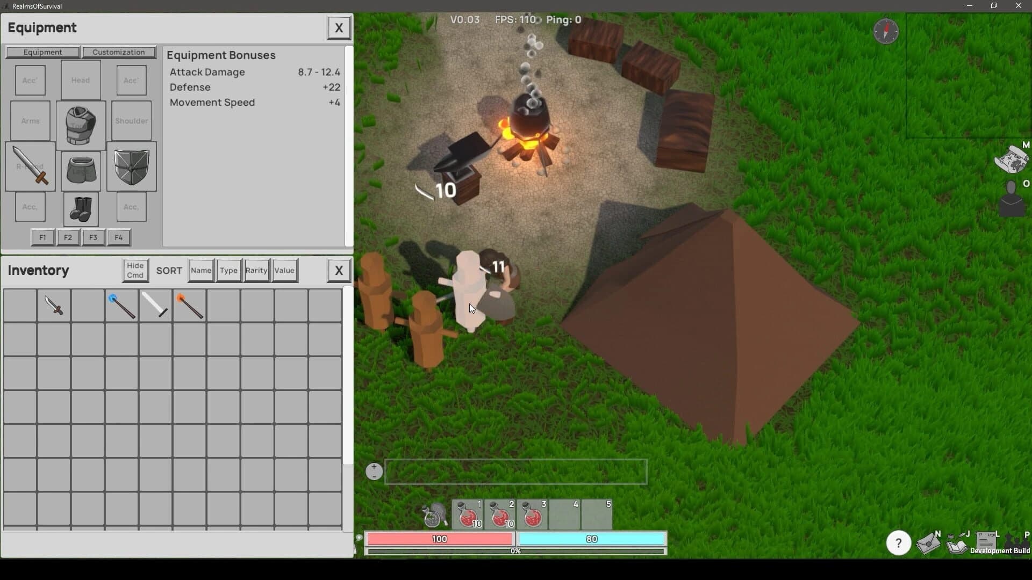Image resolution: width=1032 pixels, height=580 pixels.
Task: Click the equipped boots slot
Action: point(81,209)
